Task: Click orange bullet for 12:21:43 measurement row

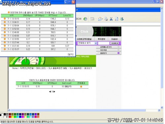Action: tap(5, 46)
